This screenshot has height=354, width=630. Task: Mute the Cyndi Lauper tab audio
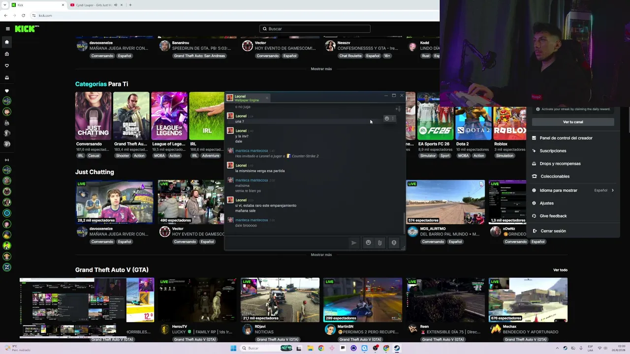pyautogui.click(x=116, y=5)
